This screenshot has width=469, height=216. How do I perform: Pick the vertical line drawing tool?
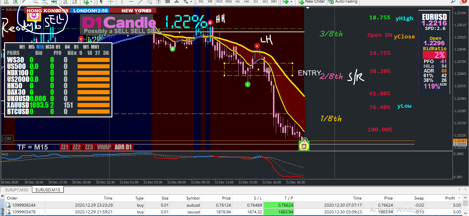(122, 1)
